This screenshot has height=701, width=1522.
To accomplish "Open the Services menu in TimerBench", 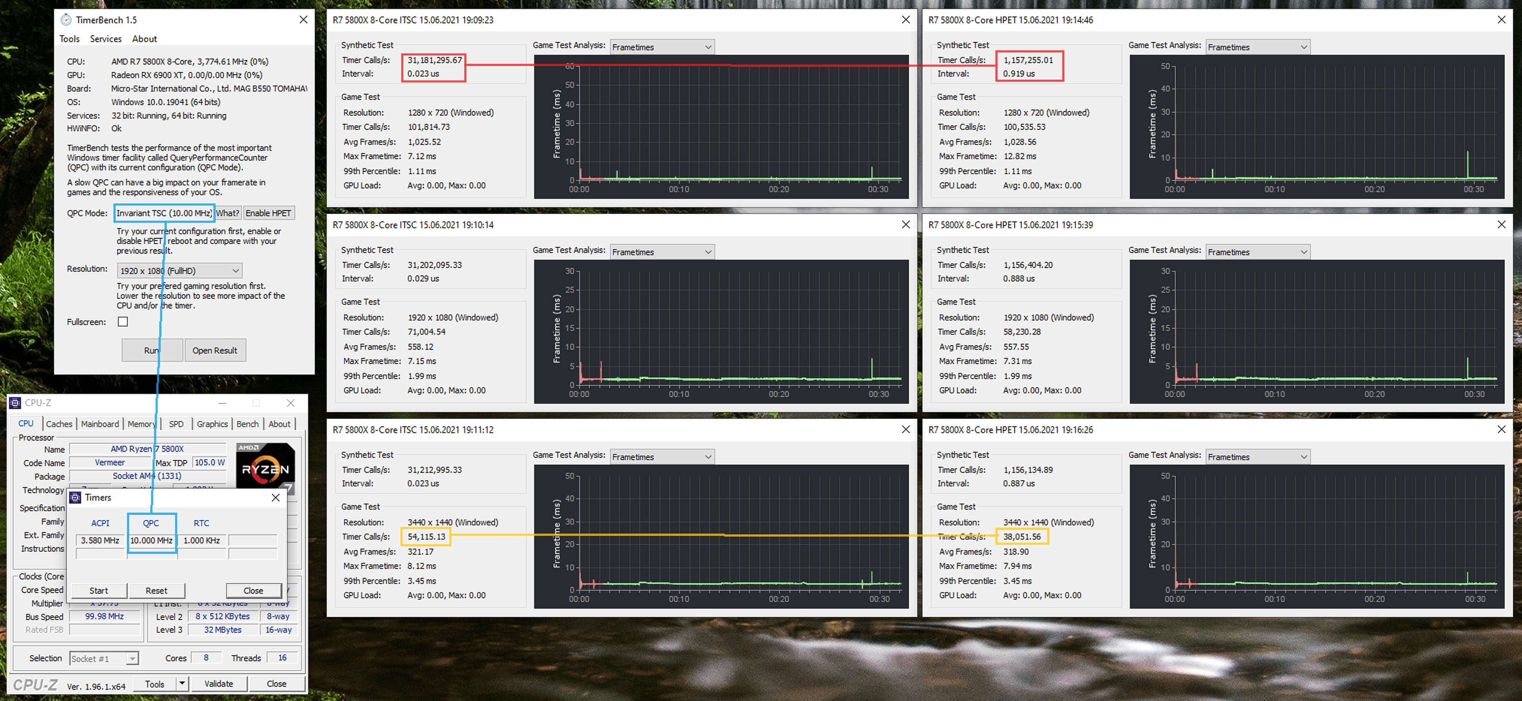I will click(106, 39).
